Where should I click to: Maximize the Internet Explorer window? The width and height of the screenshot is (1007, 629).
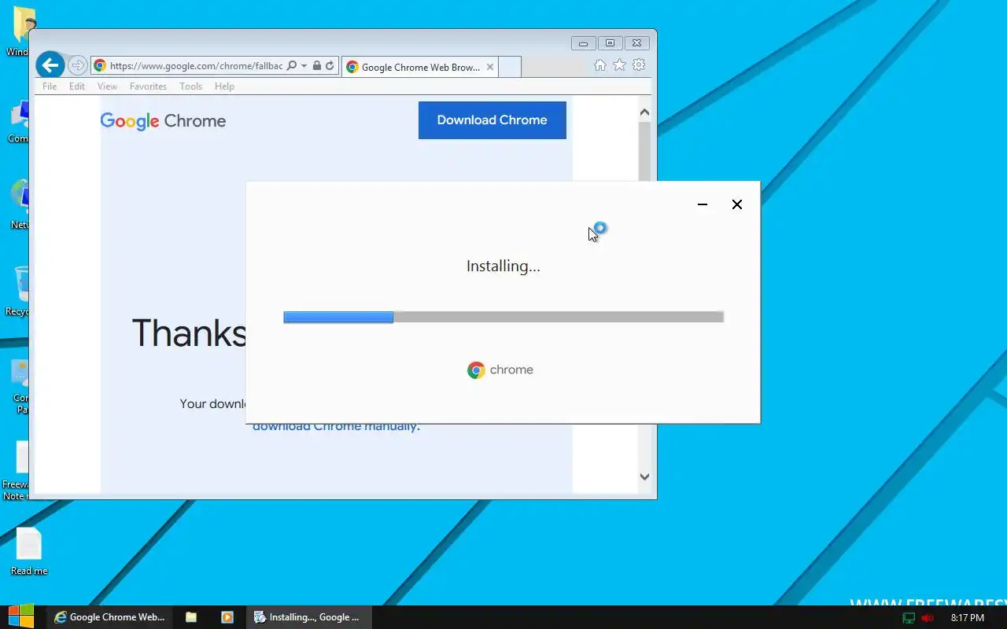click(610, 43)
